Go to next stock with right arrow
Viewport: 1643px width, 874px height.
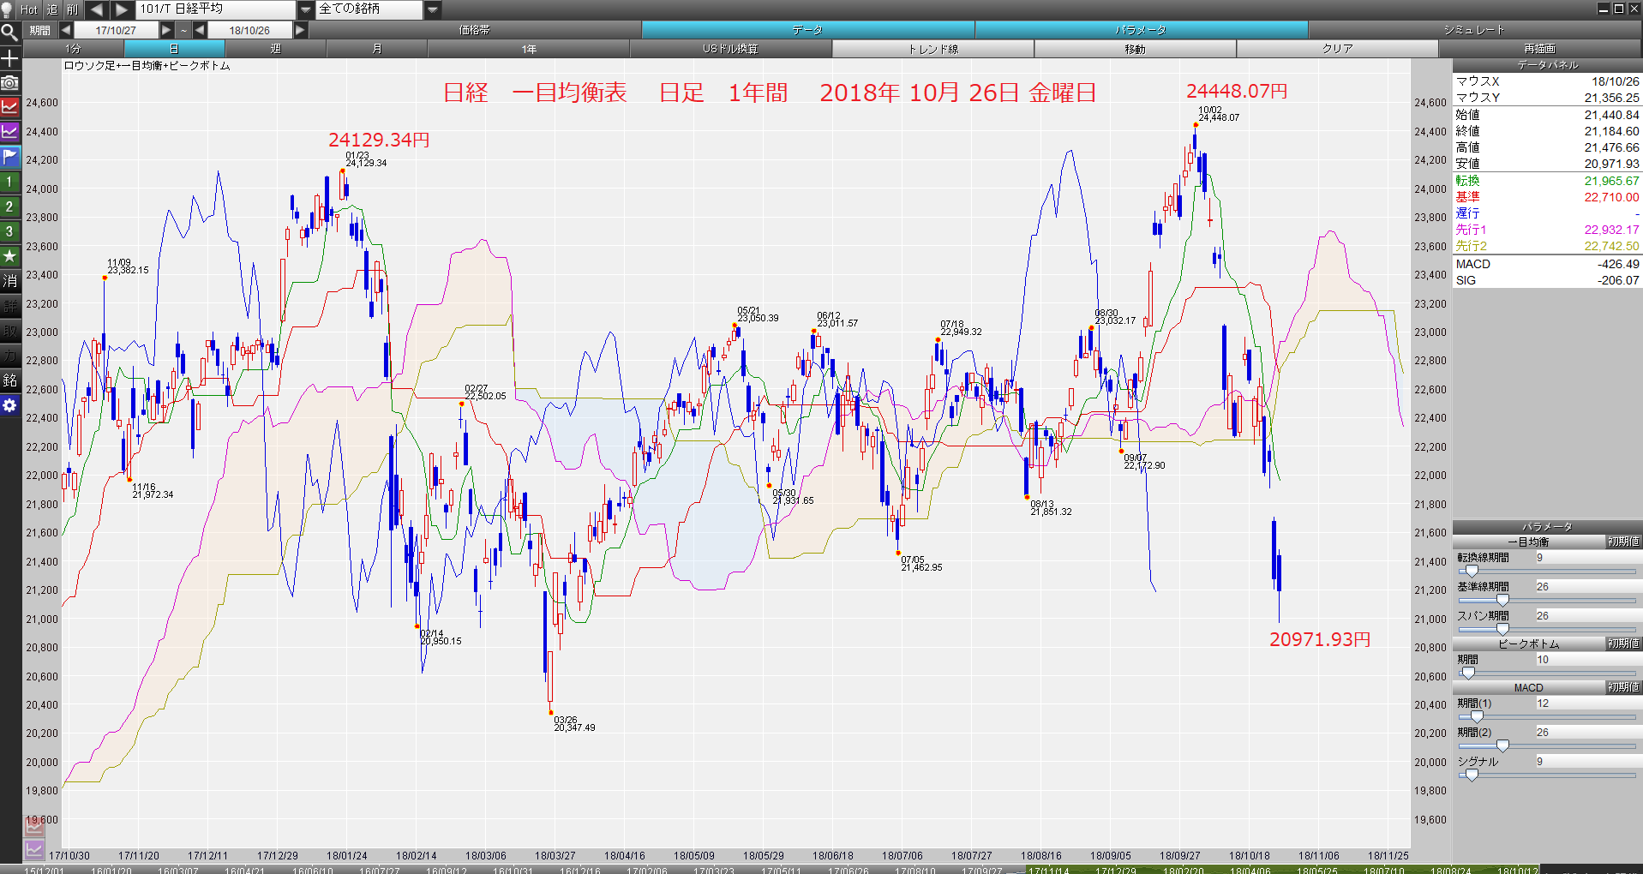122,9
